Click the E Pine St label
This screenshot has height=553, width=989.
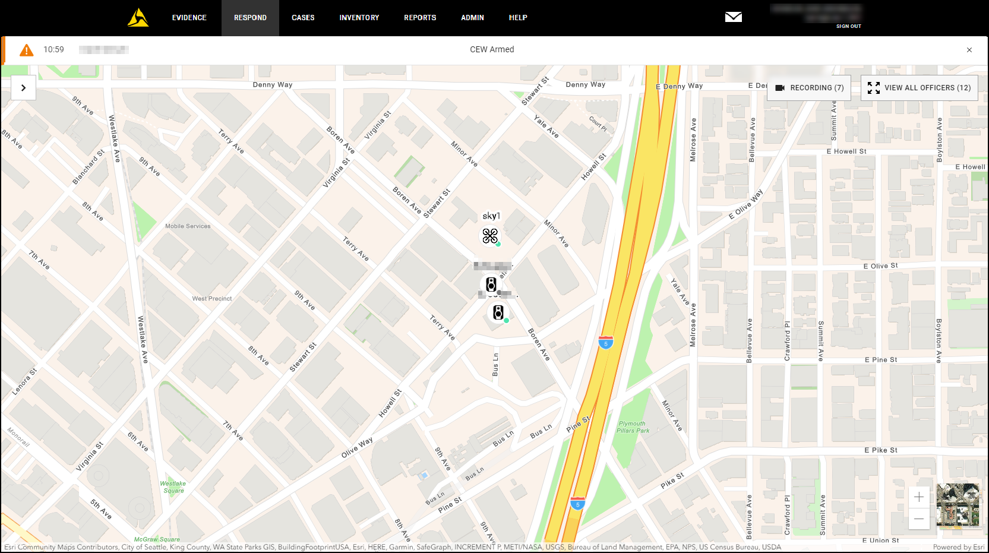coord(881,360)
